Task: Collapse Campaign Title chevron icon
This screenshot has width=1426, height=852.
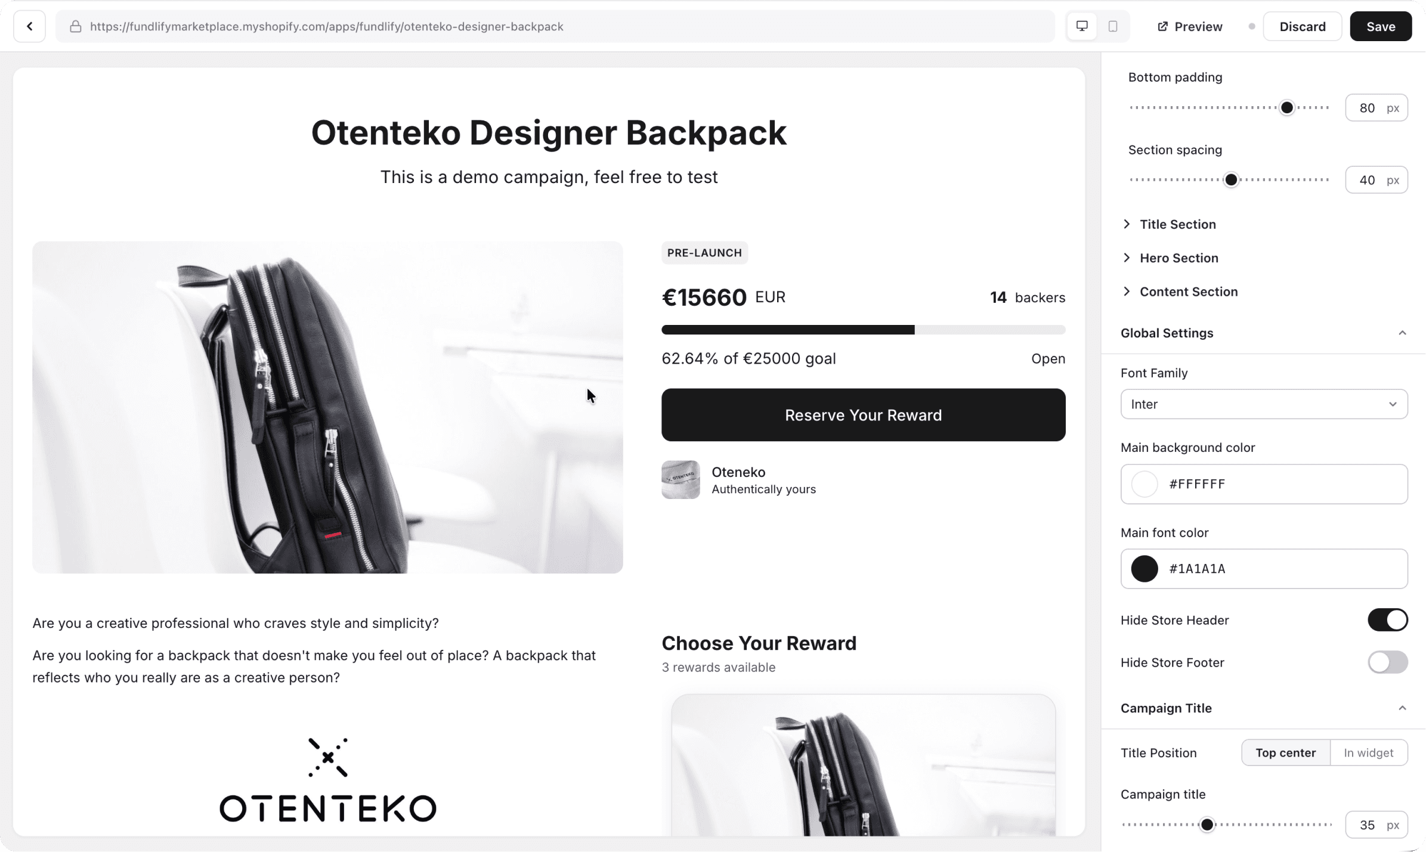Action: pos(1402,708)
